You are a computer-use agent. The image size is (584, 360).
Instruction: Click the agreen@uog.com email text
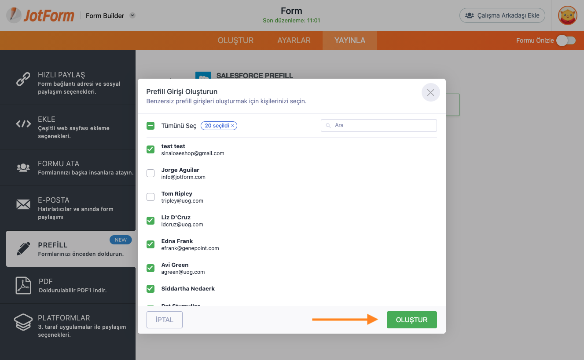(x=183, y=272)
